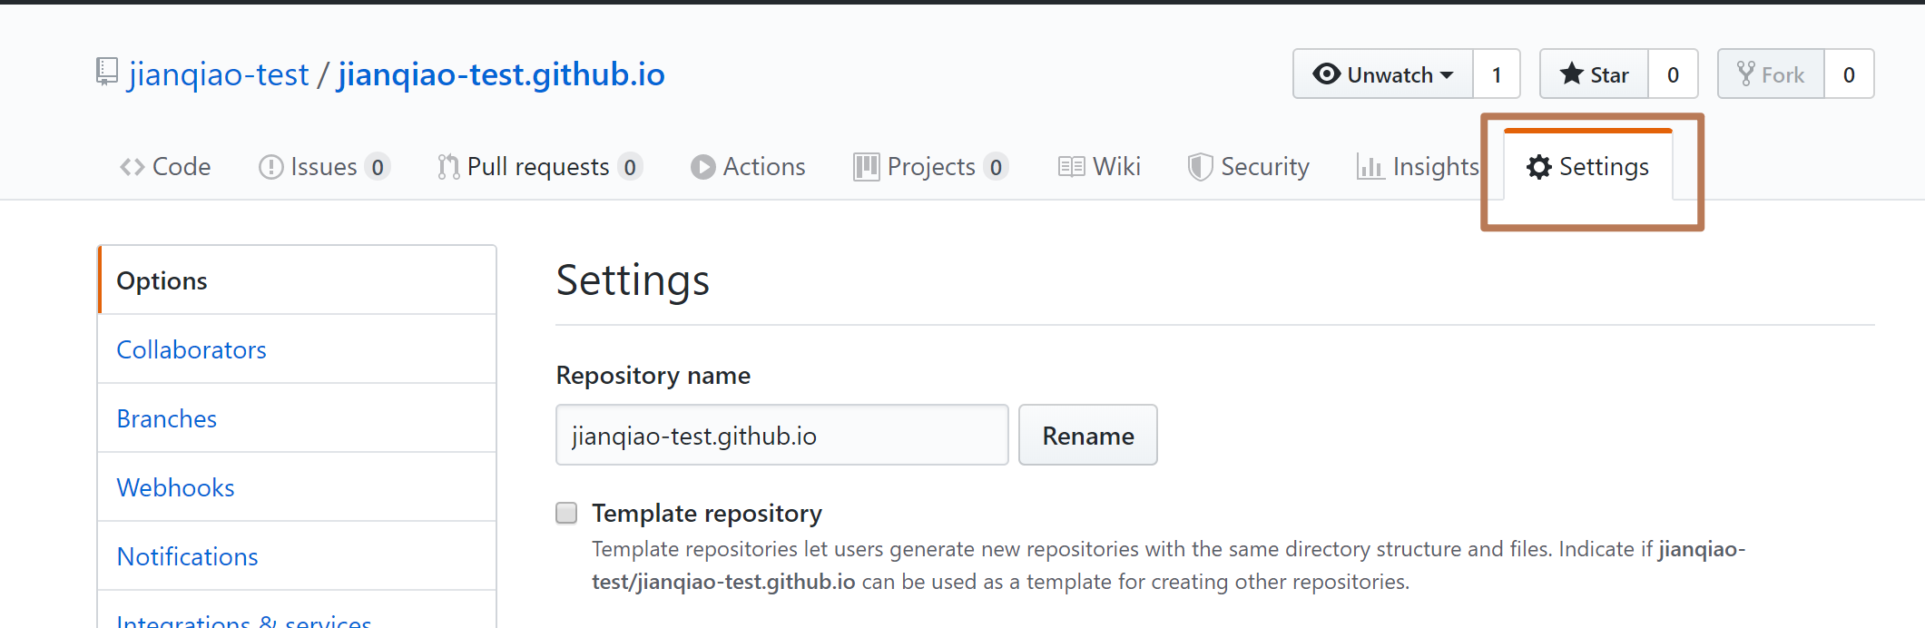Open Collaborators in the settings sidebar
The width and height of the screenshot is (1925, 628).
click(298, 349)
